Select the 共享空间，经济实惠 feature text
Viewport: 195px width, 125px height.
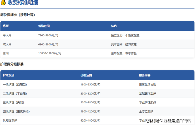[x=124, y=44]
